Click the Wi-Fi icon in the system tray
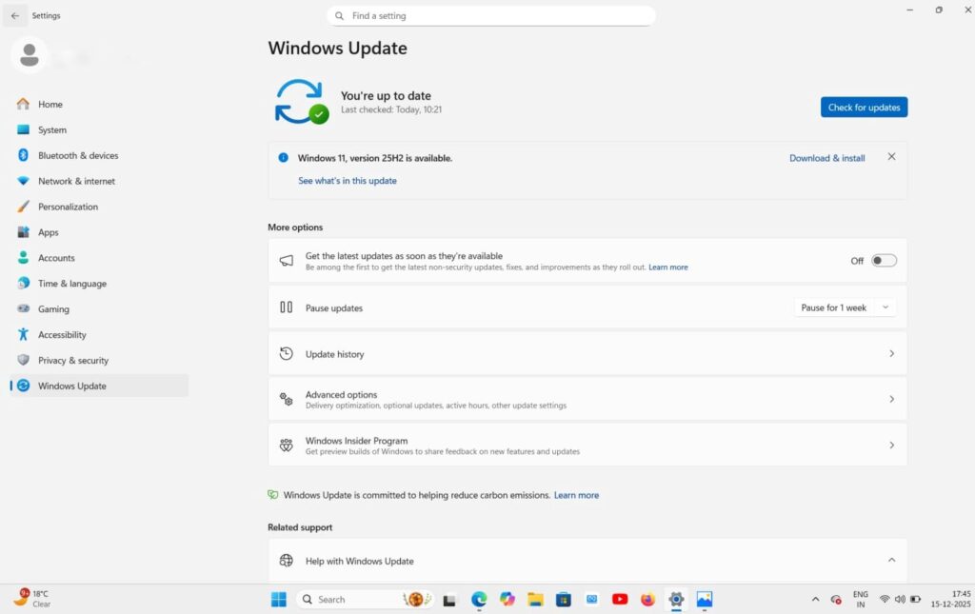Image resolution: width=975 pixels, height=614 pixels. [x=884, y=600]
